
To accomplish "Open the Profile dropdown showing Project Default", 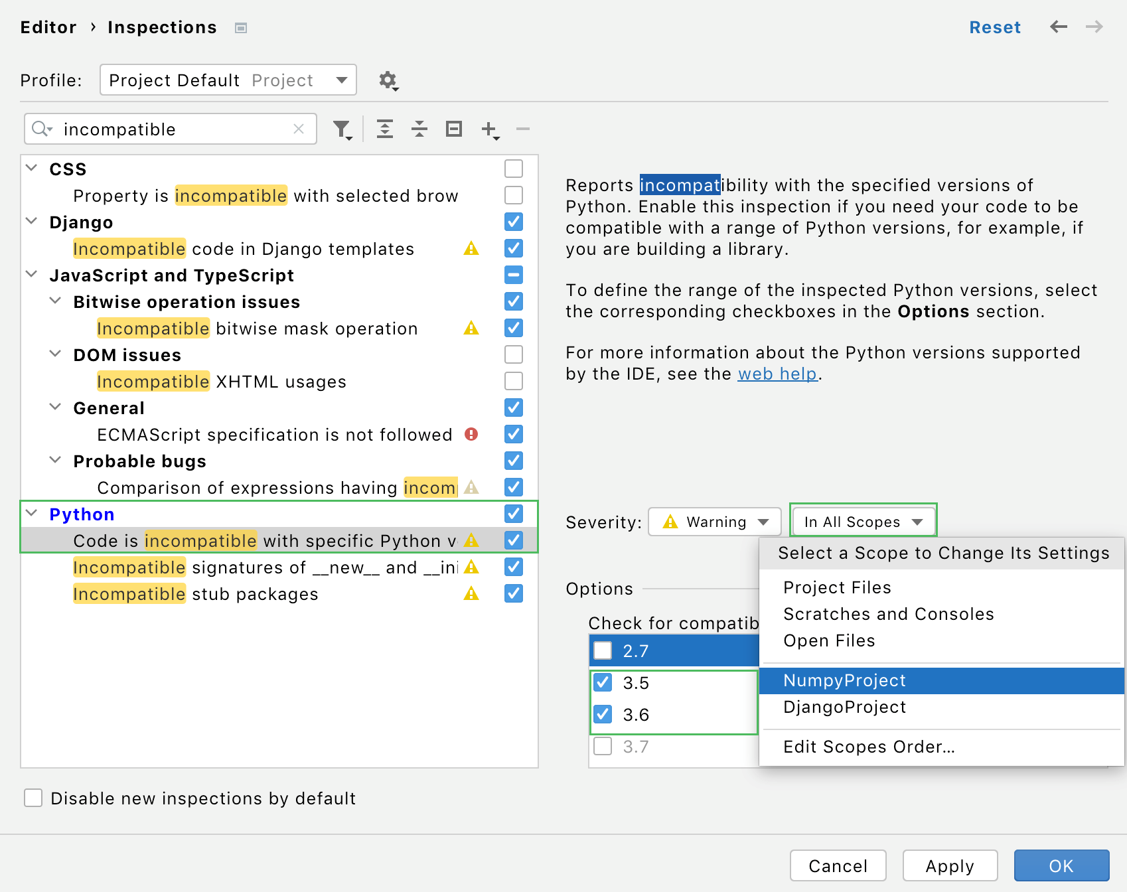I will pos(228,80).
